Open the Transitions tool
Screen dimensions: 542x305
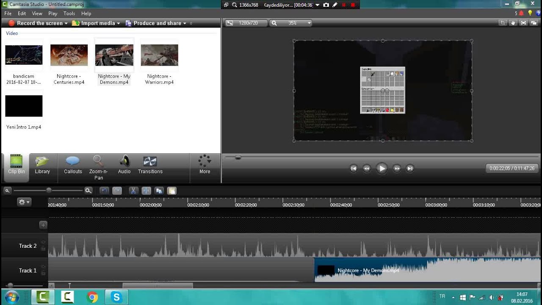coord(150,165)
